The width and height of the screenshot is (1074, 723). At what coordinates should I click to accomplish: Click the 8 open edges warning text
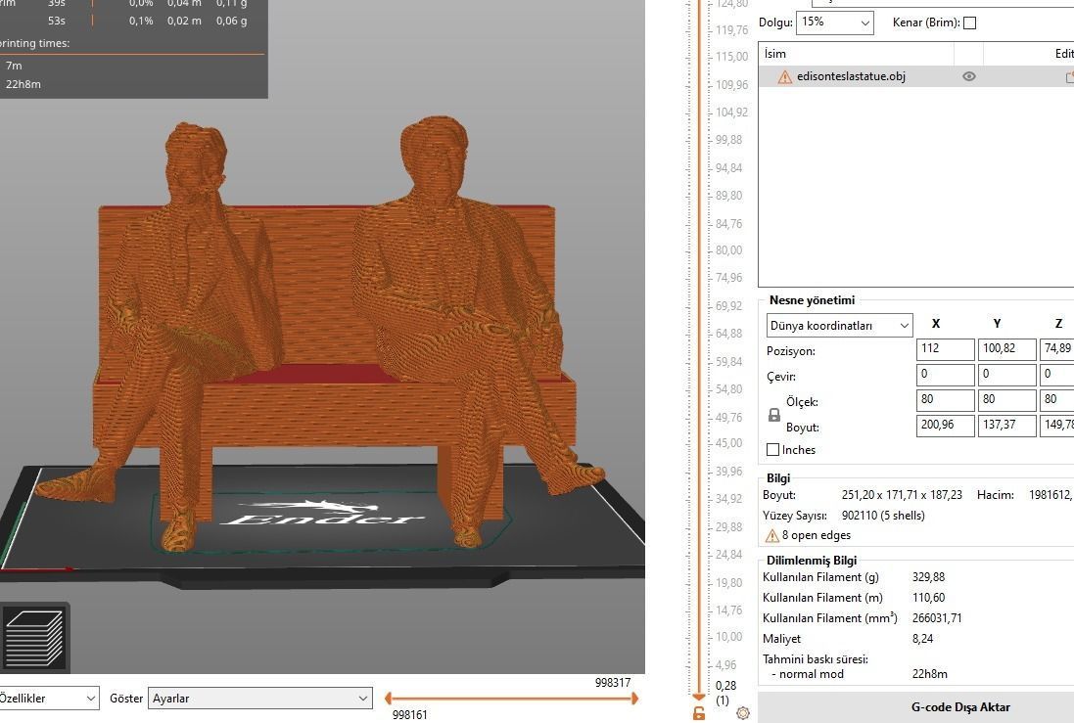point(817,535)
